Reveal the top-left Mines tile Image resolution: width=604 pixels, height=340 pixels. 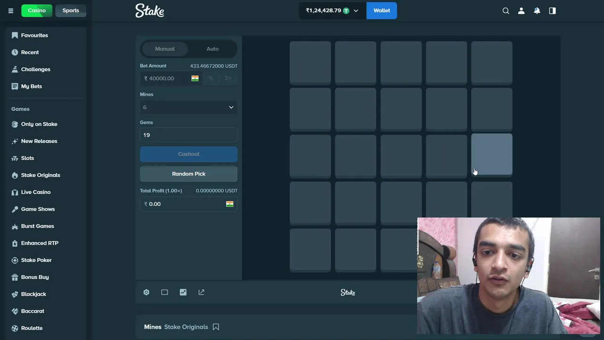[310, 63]
